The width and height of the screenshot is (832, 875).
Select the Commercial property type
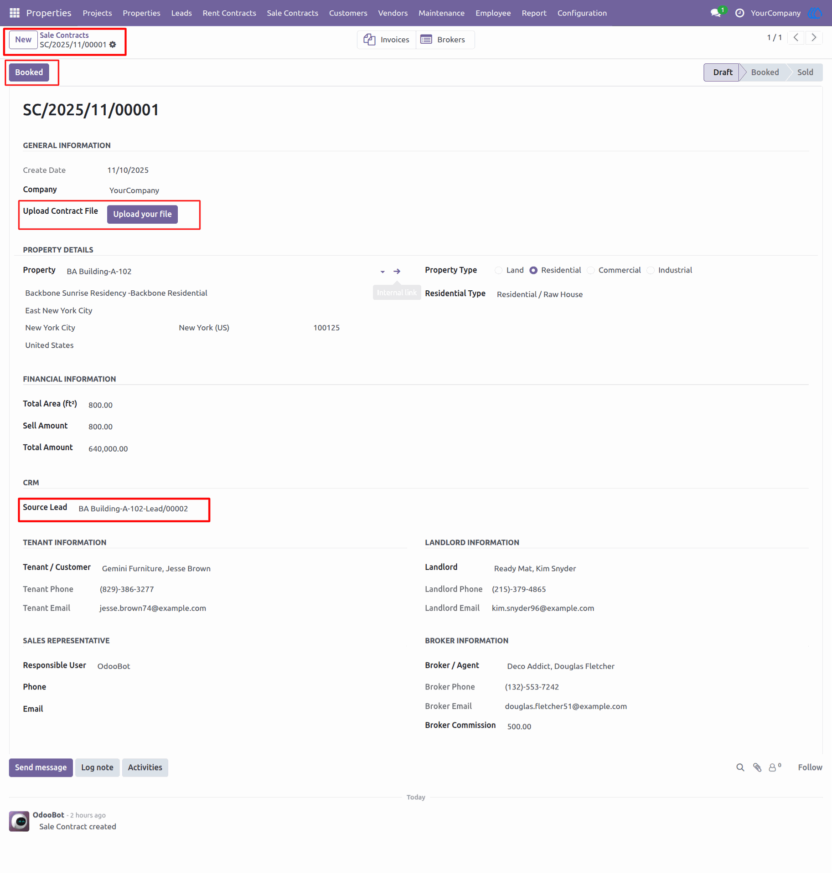point(590,270)
